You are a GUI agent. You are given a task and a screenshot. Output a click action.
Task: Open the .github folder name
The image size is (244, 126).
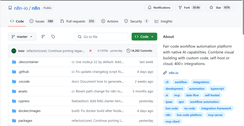pos(23,72)
